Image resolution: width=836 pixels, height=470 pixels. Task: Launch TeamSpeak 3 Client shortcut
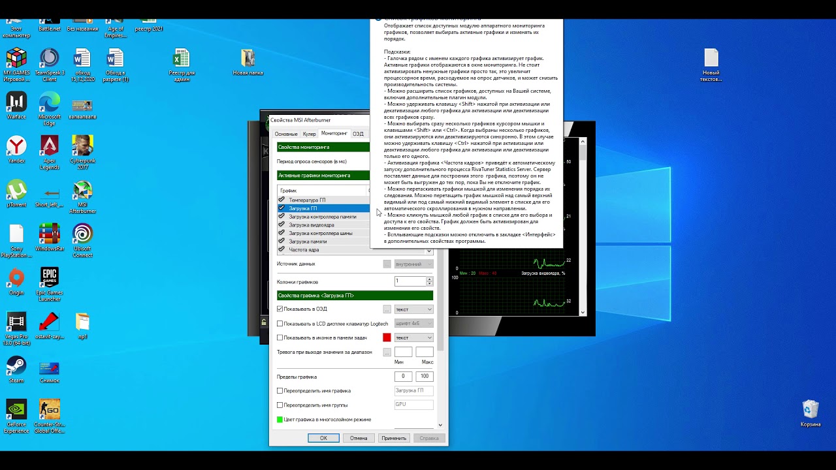pos(50,65)
